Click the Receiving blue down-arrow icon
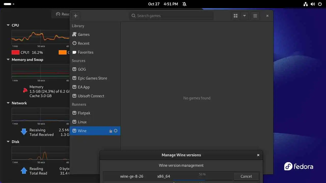The height and width of the screenshot is (183, 326). [x=24, y=132]
